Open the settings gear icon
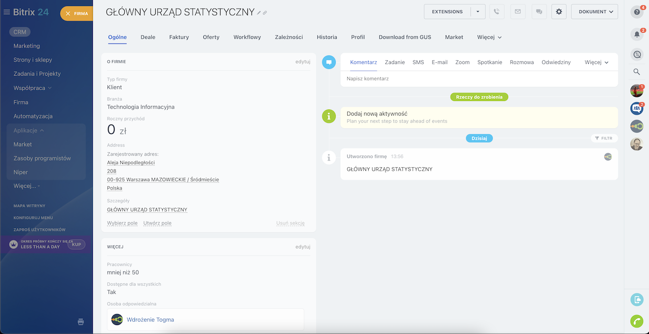 coord(559,12)
